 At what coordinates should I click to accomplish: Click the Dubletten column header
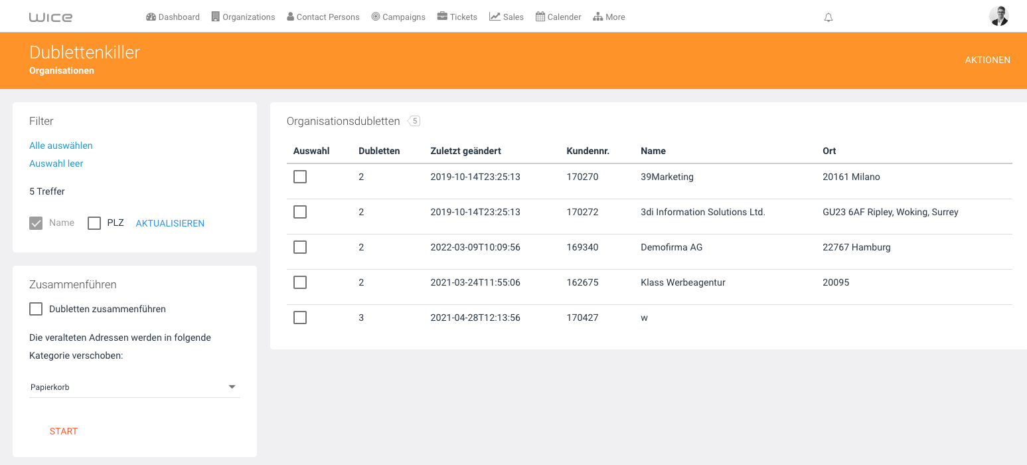click(x=379, y=151)
